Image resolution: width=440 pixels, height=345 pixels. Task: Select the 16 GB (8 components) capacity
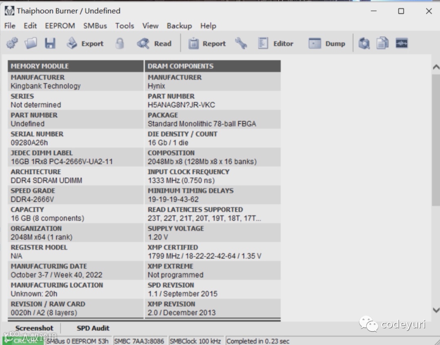47,218
